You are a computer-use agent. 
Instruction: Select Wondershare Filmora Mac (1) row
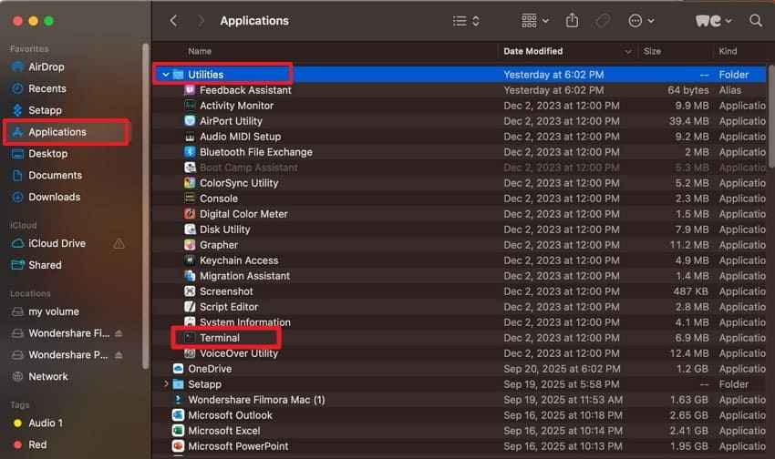point(460,400)
